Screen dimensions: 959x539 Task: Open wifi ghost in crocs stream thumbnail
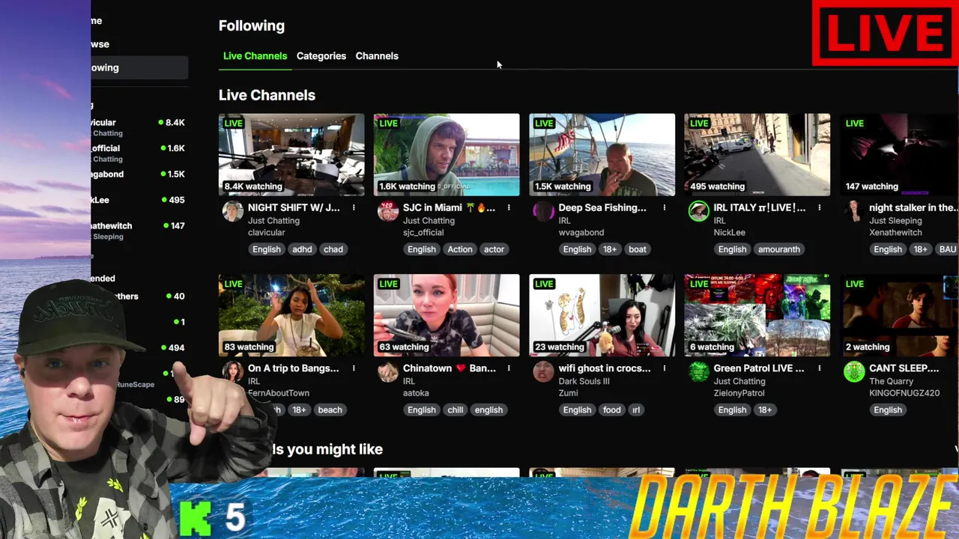tap(602, 315)
